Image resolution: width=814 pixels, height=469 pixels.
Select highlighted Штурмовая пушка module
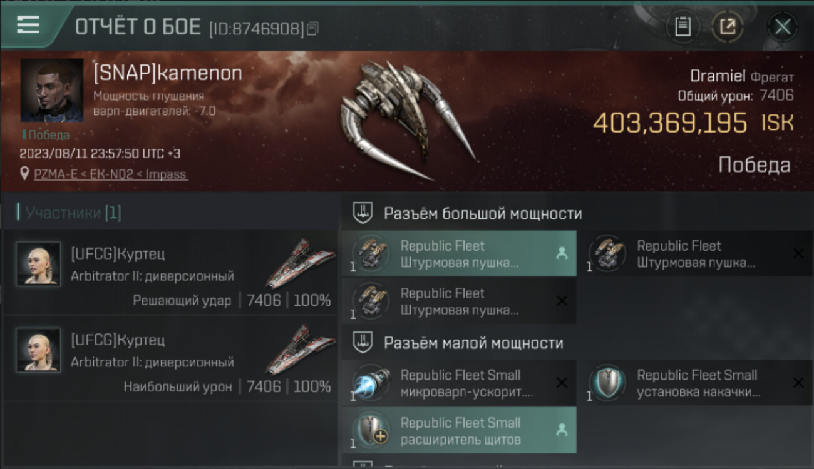pyautogui.click(x=459, y=254)
